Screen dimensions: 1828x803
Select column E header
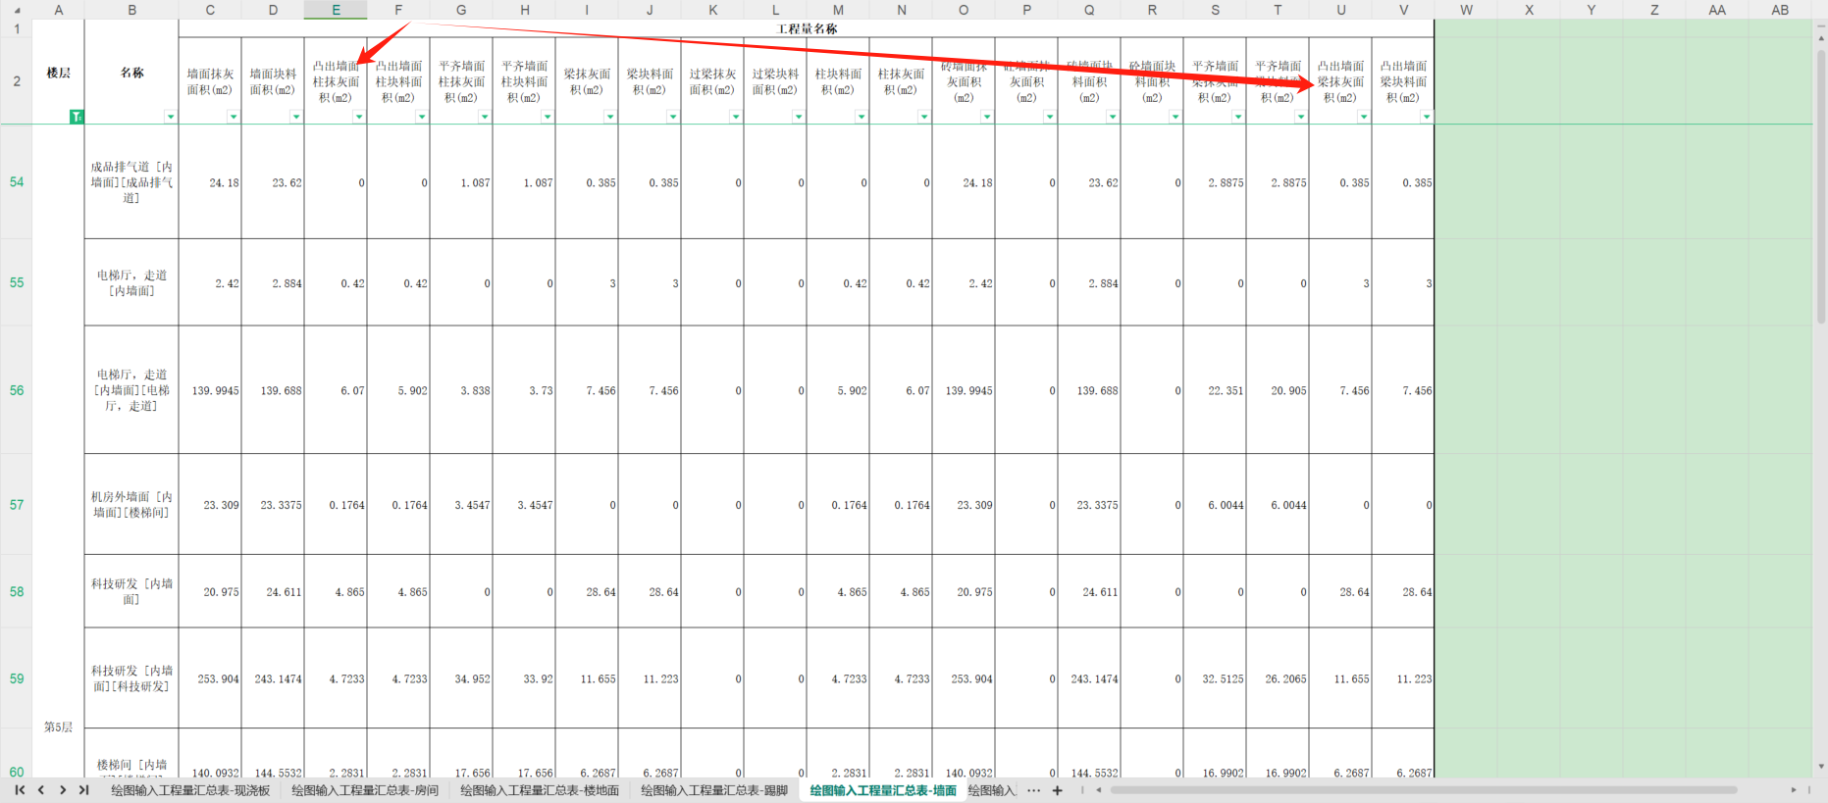point(336,10)
